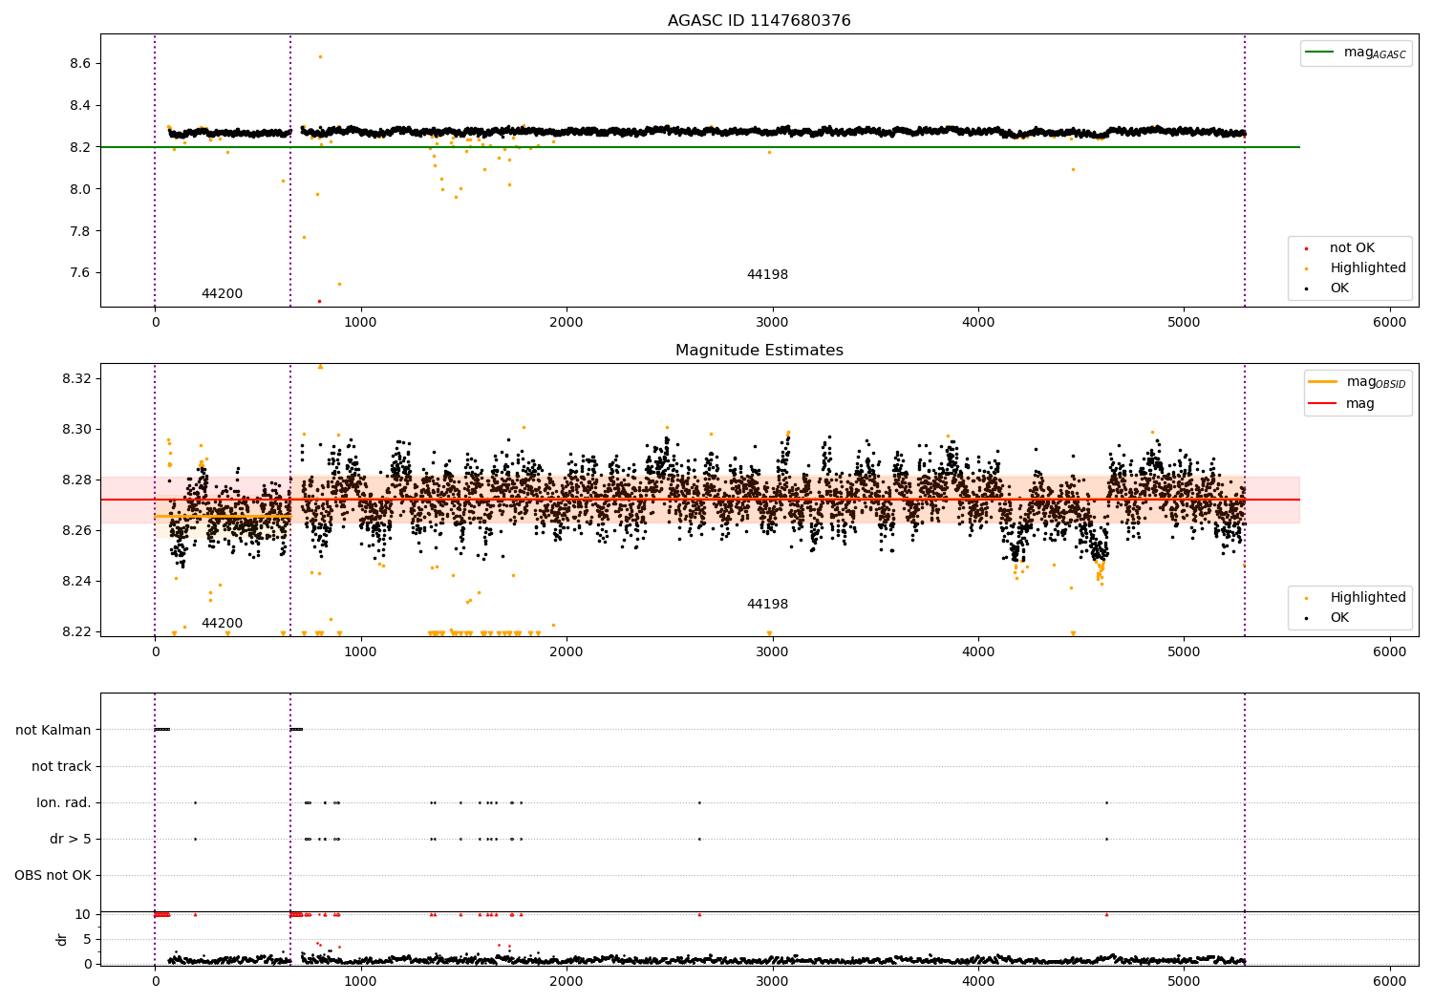This screenshot has height=1003, width=1433.
Task: Click the 'dr > 5' row label
Action: [x=71, y=840]
